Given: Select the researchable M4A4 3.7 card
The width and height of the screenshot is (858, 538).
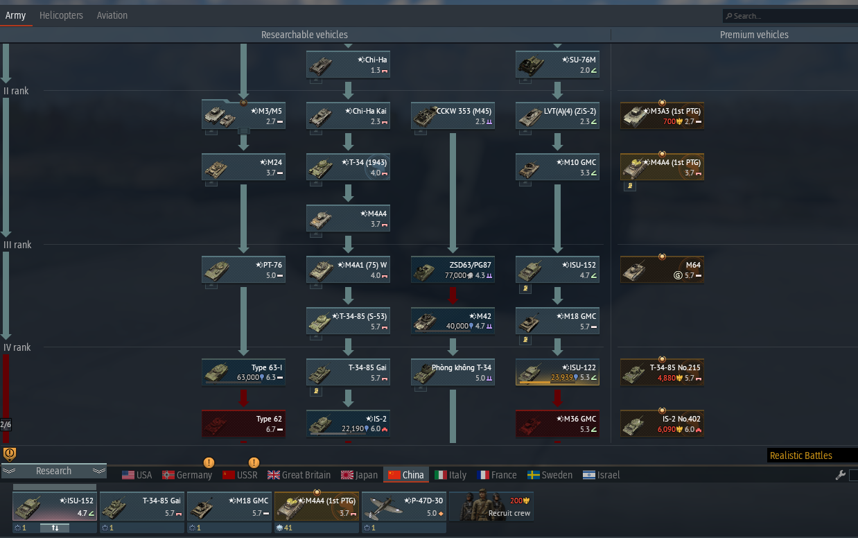Looking at the screenshot, I should coord(348,218).
